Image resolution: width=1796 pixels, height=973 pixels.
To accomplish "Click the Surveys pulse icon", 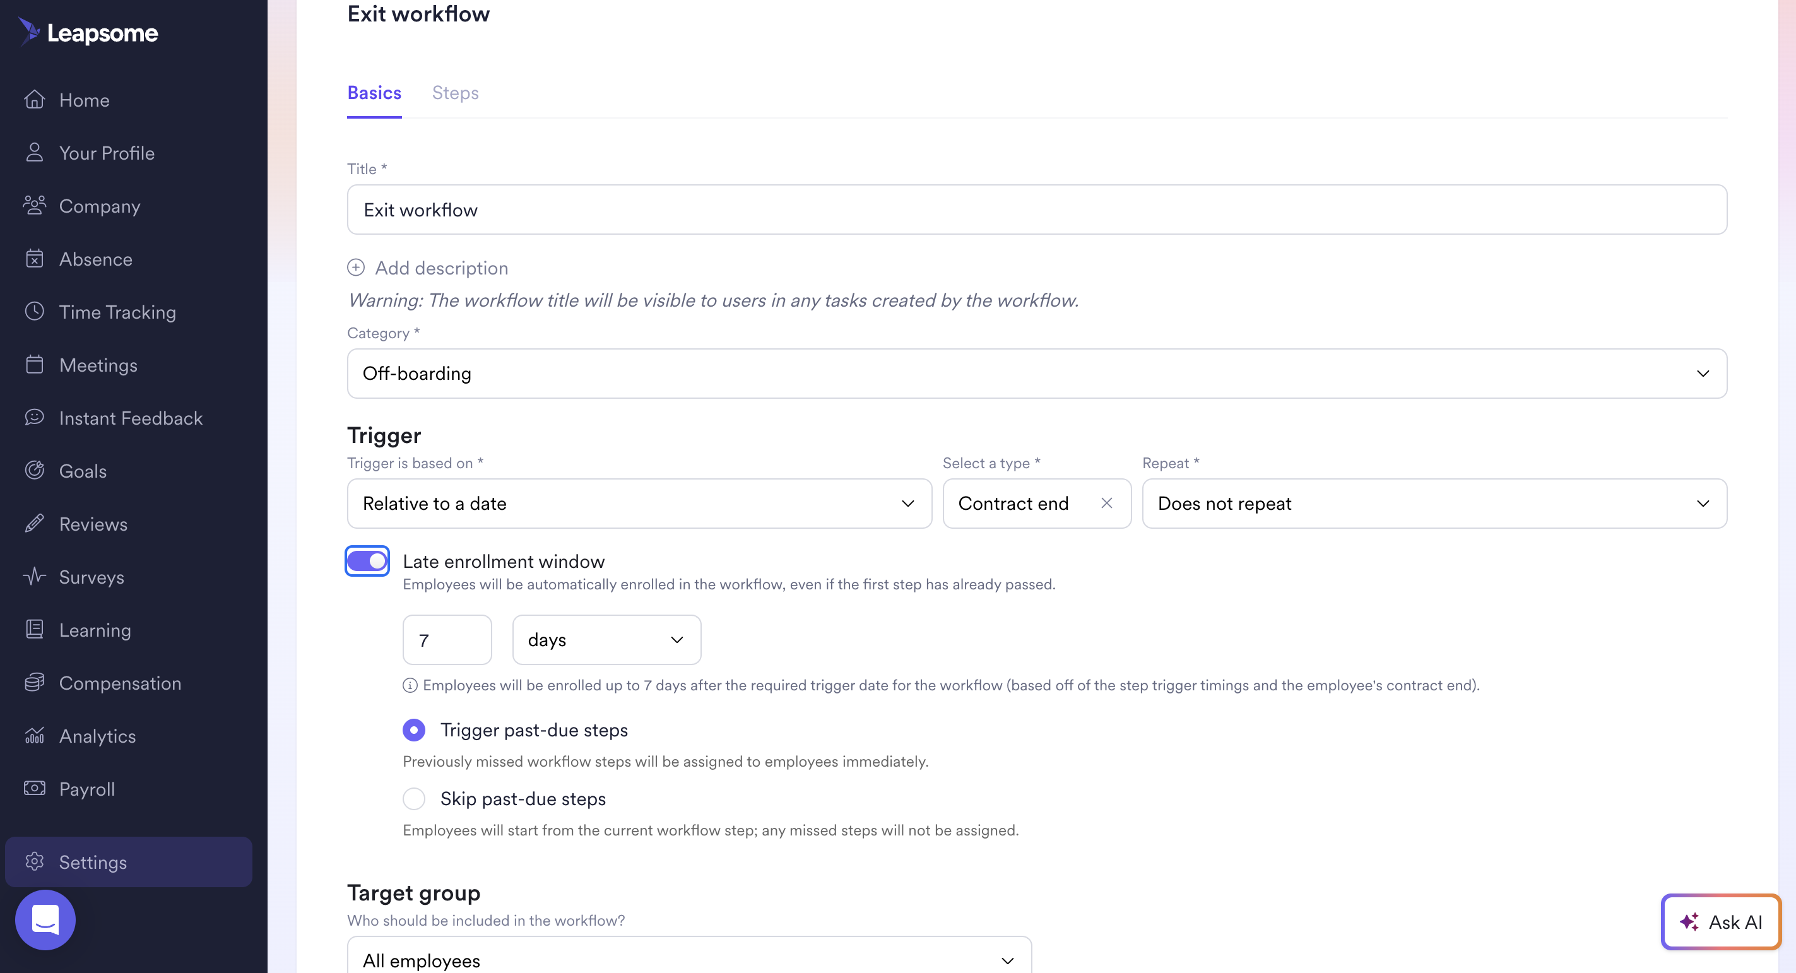I will pyautogui.click(x=34, y=576).
